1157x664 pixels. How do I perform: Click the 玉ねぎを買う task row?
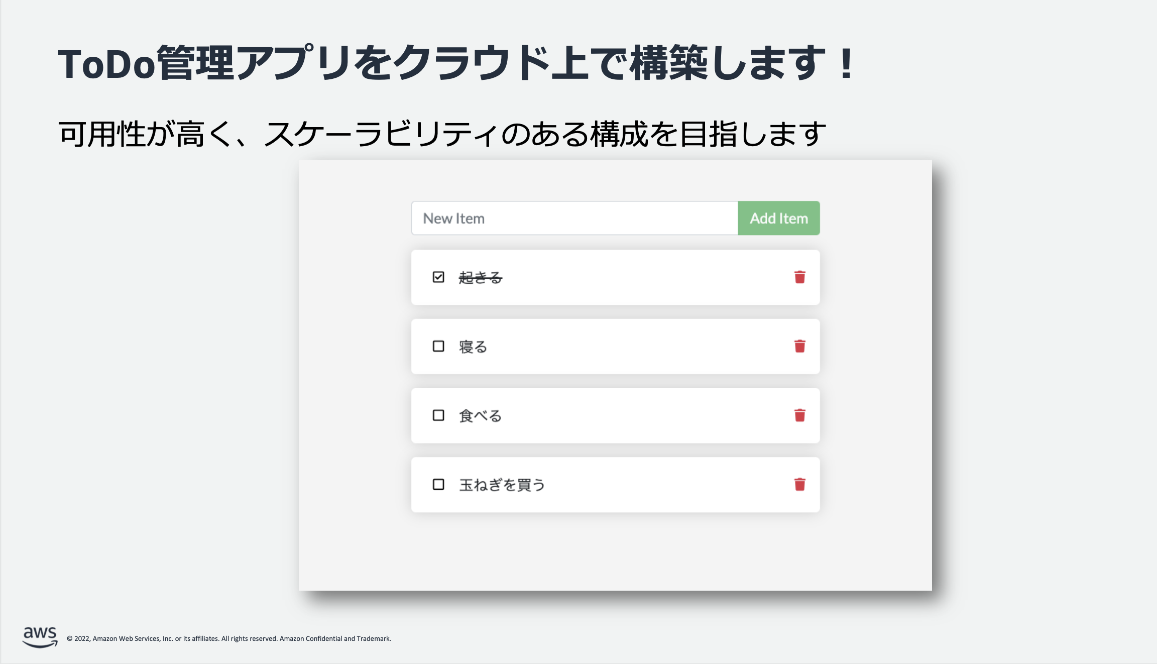pos(615,484)
